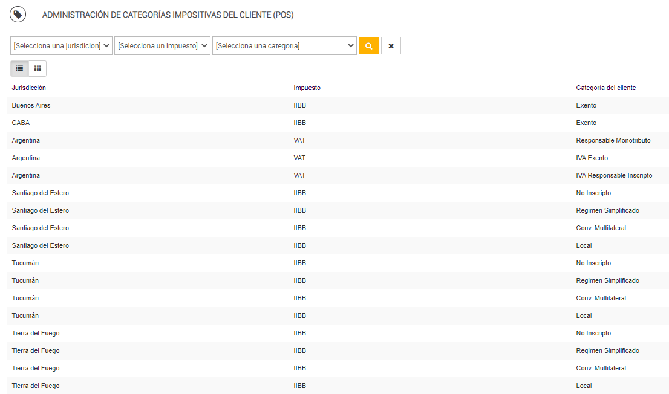Click the tag icon beside page title

point(18,15)
